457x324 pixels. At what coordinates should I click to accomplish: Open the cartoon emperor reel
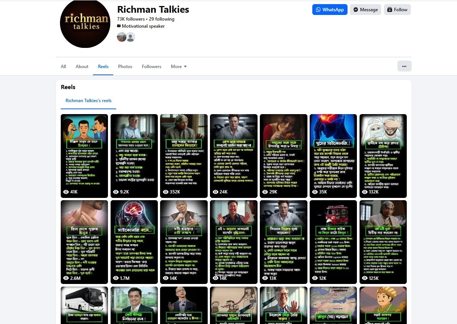(383, 305)
